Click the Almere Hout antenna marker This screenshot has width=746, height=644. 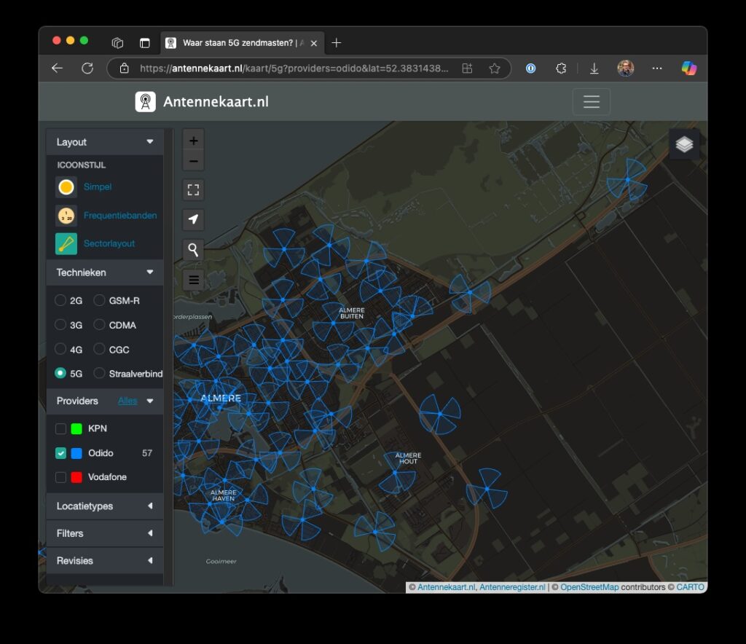click(x=395, y=472)
